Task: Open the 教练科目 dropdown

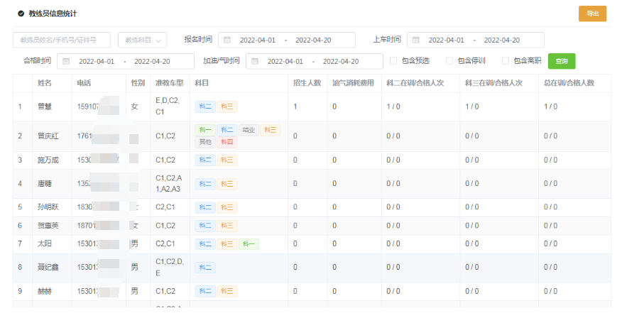Action: click(143, 40)
